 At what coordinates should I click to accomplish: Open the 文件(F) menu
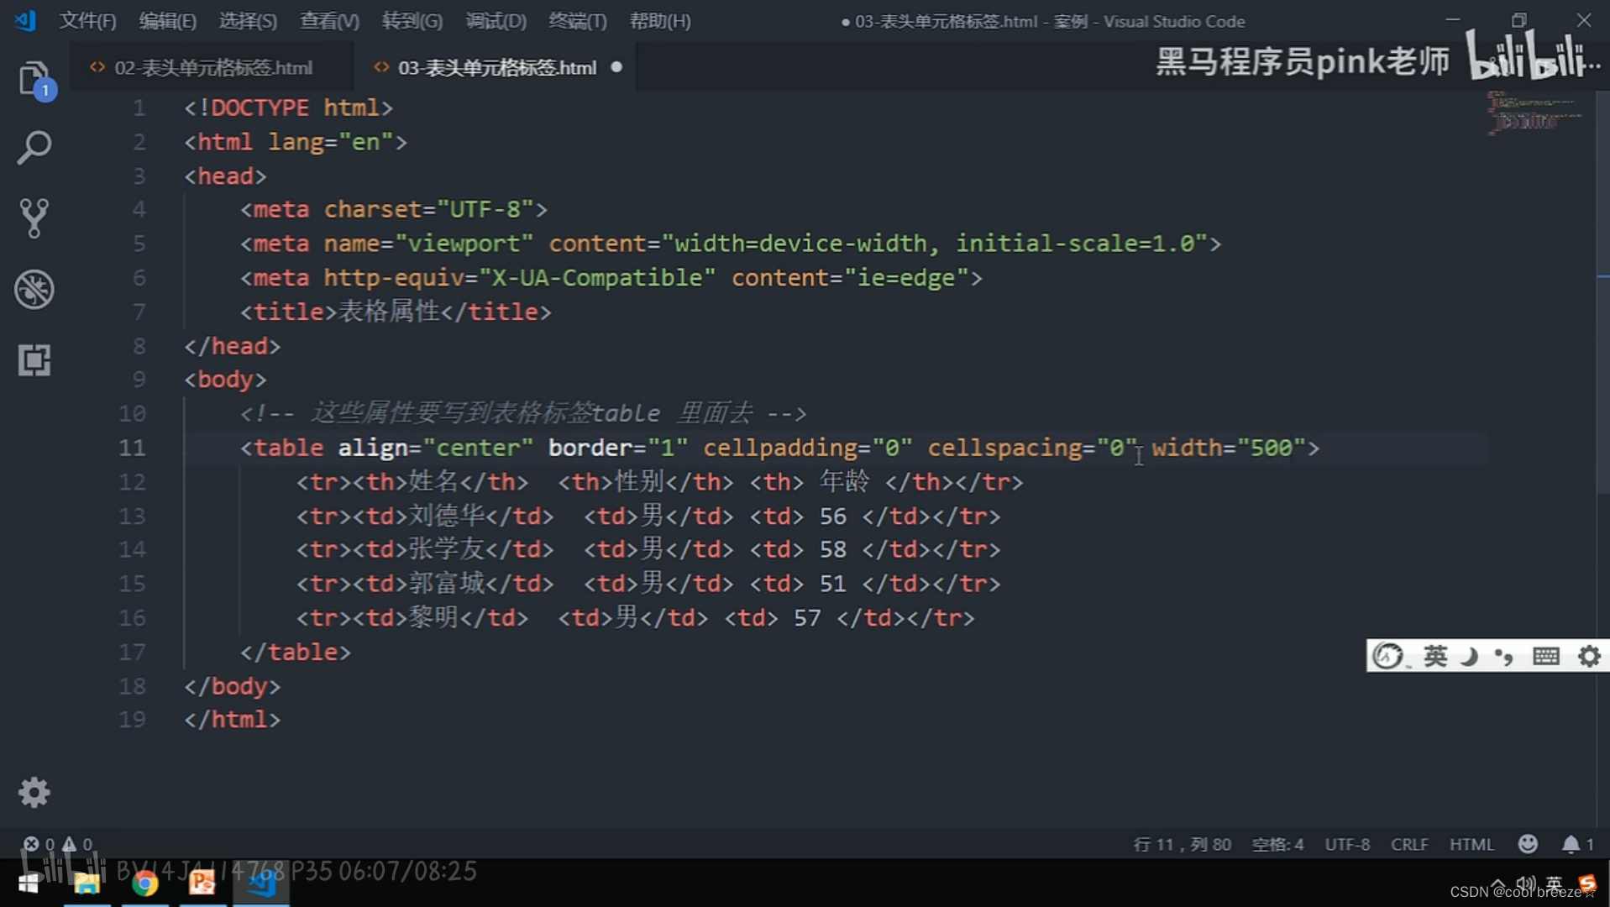[x=87, y=21]
